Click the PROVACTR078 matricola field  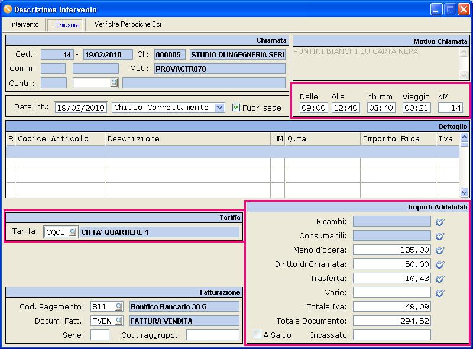[x=219, y=69]
